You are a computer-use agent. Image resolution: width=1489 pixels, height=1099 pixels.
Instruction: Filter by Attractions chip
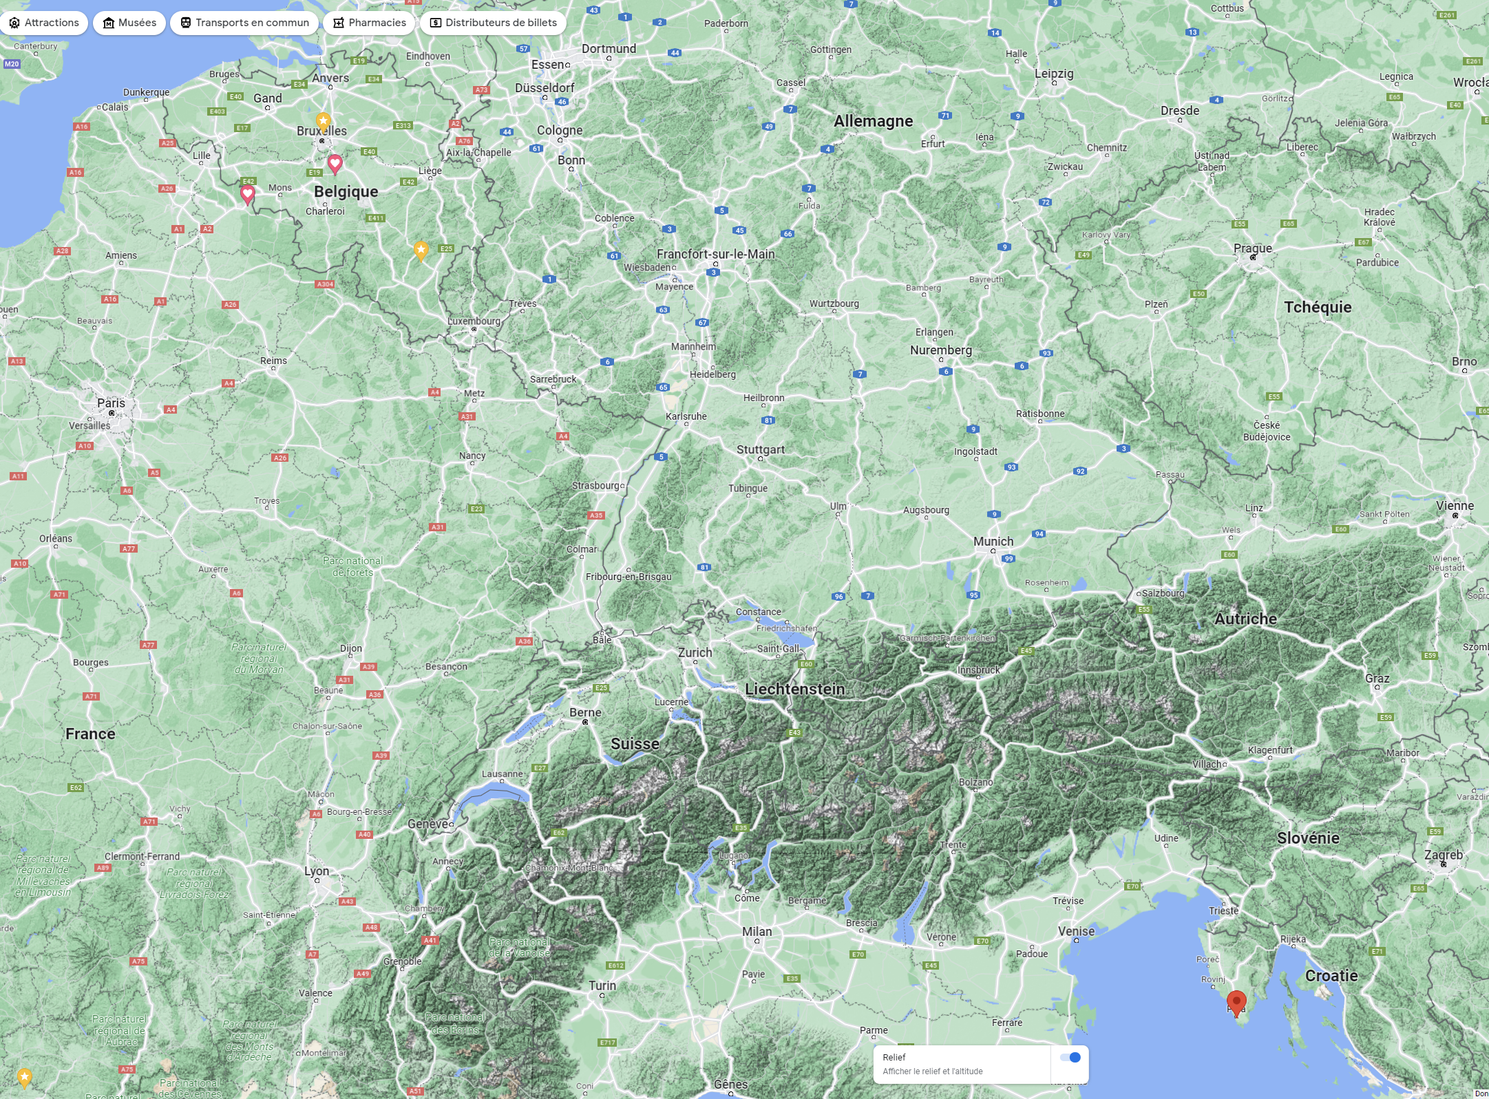[x=44, y=23]
